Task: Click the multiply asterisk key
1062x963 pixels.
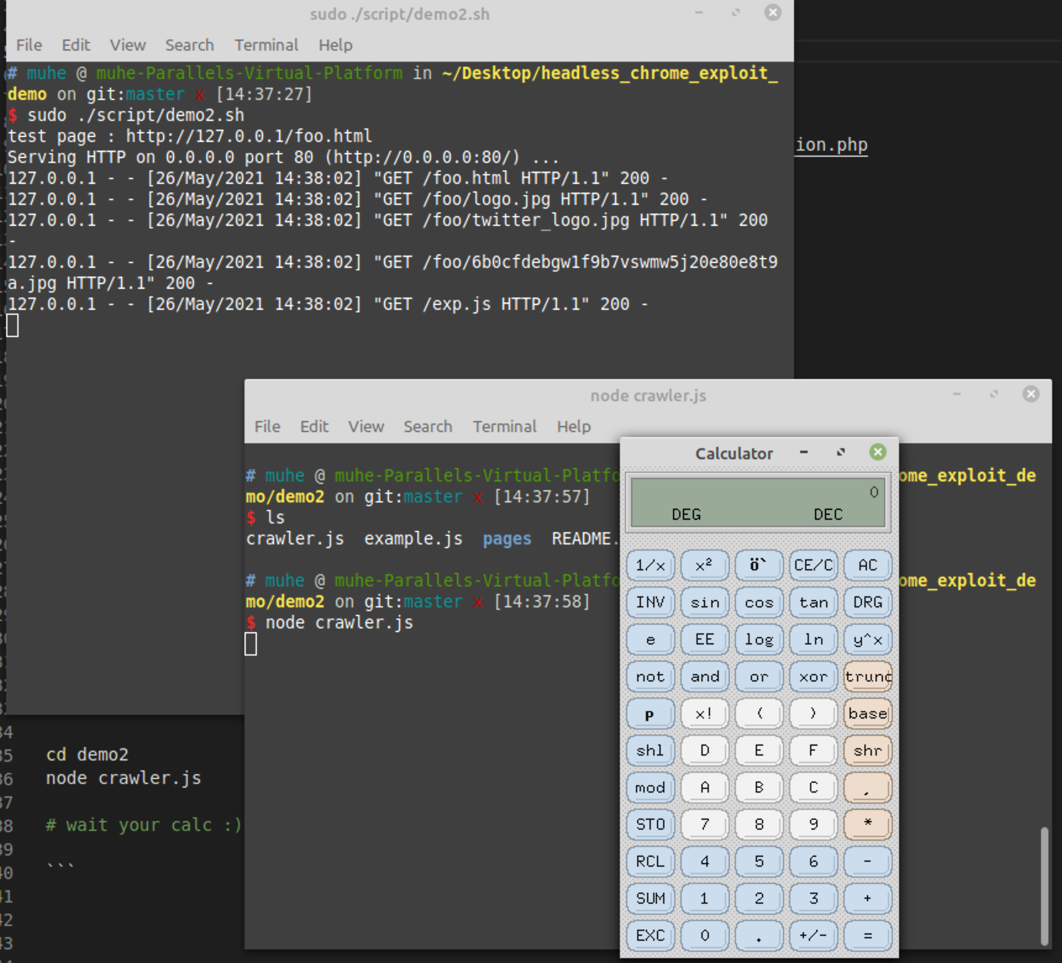Action: tap(868, 825)
